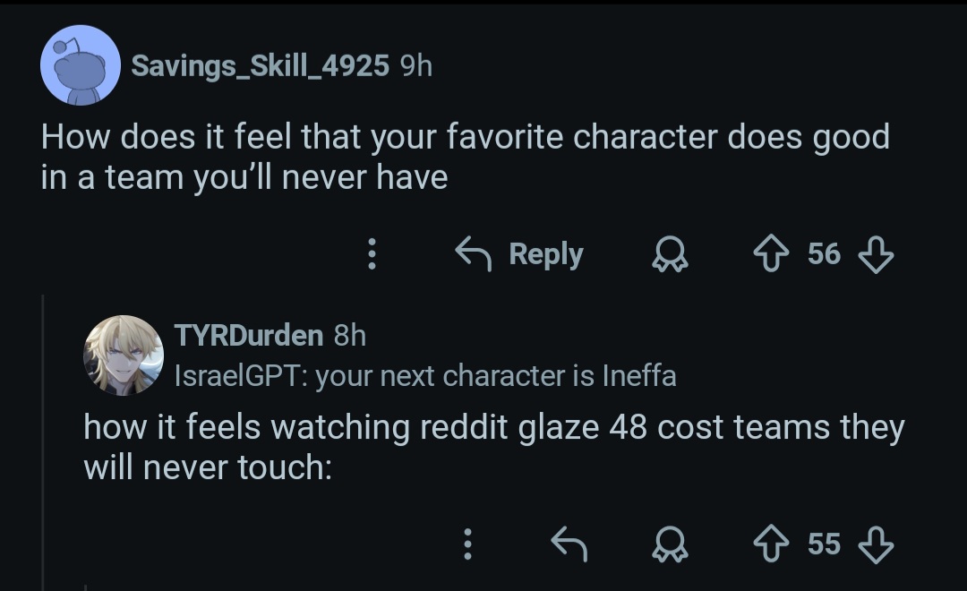Tap TYRDurden's anime avatar picture

tap(123, 355)
